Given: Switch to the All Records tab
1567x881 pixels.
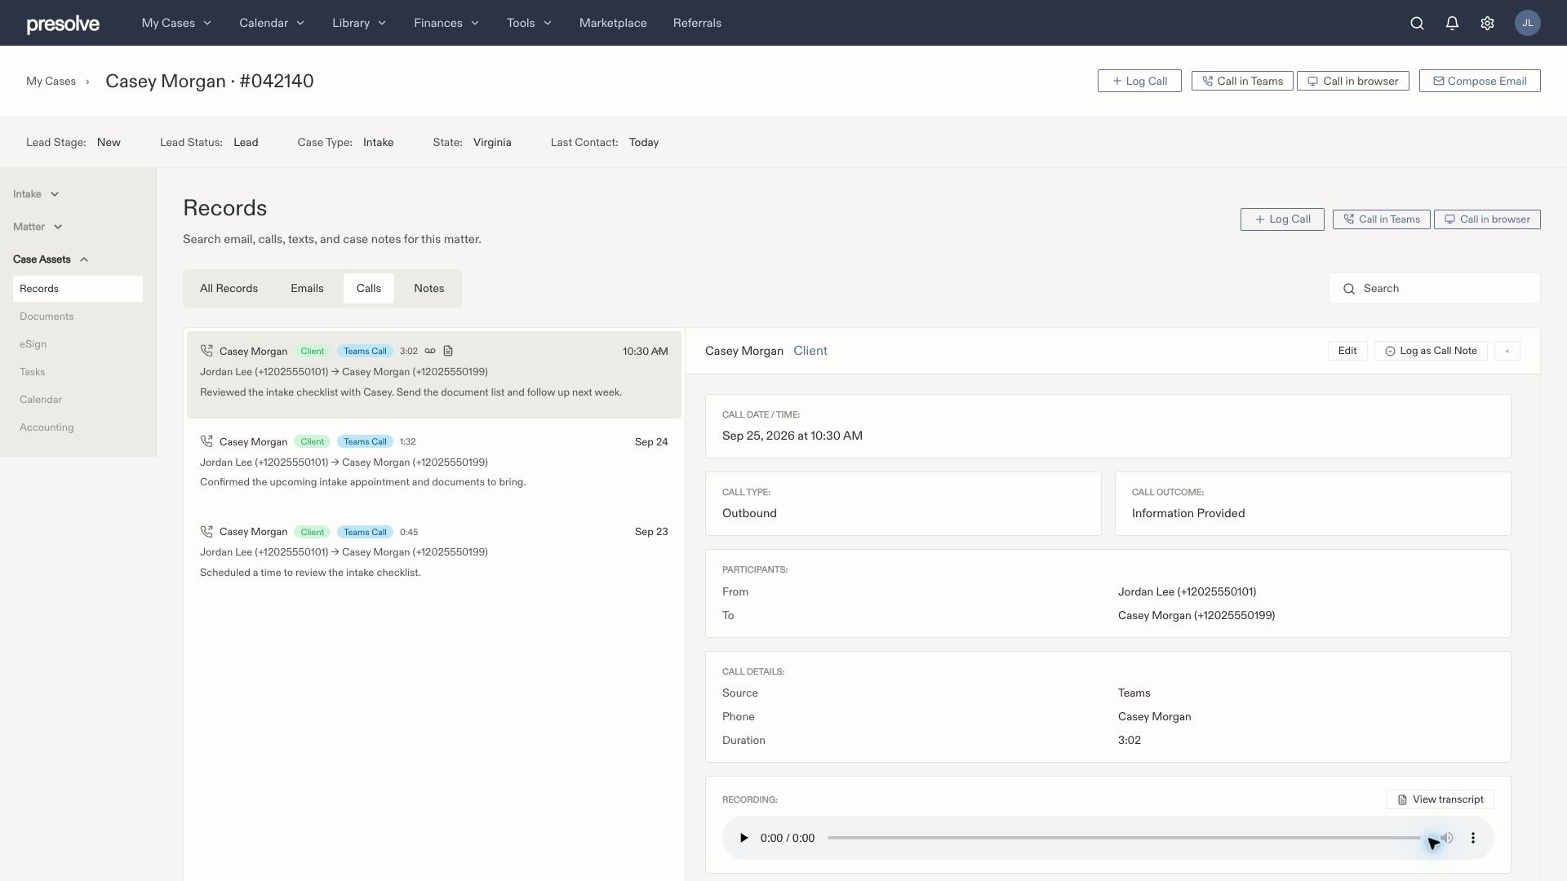Looking at the screenshot, I should (x=229, y=288).
